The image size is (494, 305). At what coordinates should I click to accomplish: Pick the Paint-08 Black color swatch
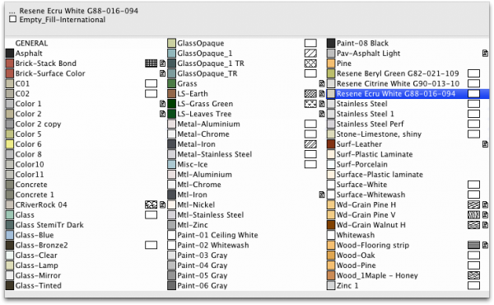(331, 43)
